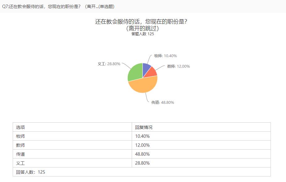Click the 答题人数 125 subtitle
286x182 pixels.
pos(143,34)
